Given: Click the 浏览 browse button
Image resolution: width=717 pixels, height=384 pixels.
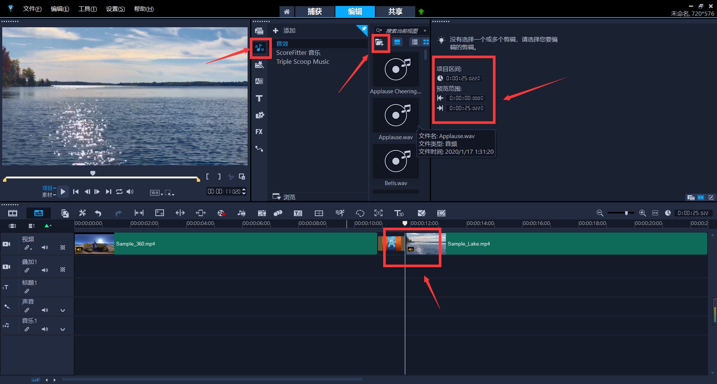Looking at the screenshot, I should pos(284,197).
